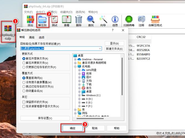Click the dialog's question mark help button
185x138 pixels.
(x=113, y=30)
